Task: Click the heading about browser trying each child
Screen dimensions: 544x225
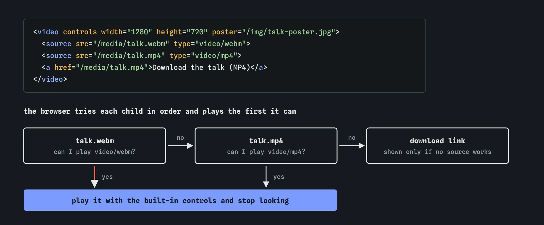Action: click(x=160, y=111)
